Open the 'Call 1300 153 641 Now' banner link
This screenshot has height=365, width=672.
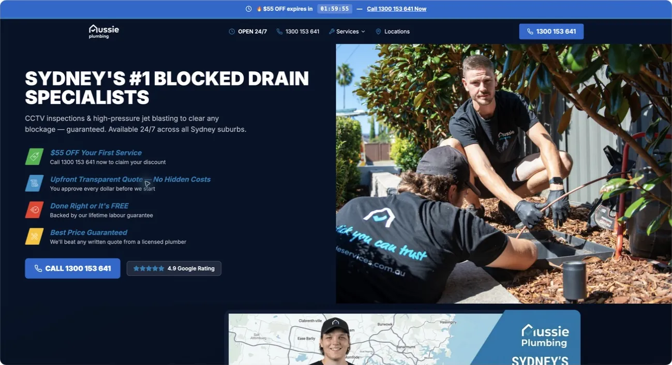point(396,9)
